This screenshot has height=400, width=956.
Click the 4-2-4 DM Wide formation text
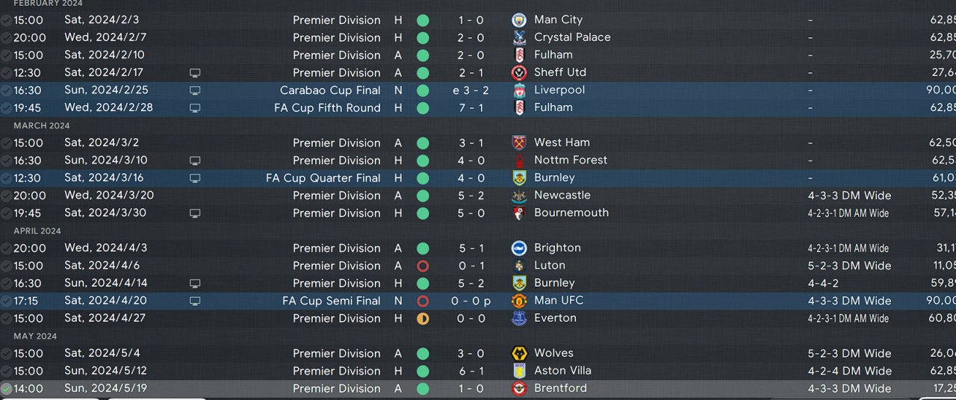(x=849, y=371)
